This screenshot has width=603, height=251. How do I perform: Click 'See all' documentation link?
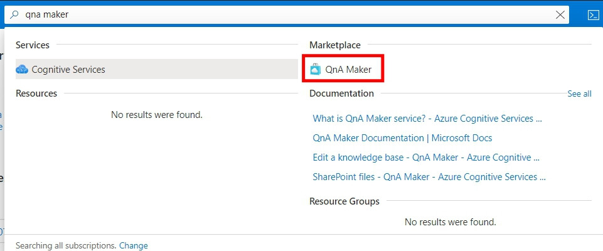point(579,93)
